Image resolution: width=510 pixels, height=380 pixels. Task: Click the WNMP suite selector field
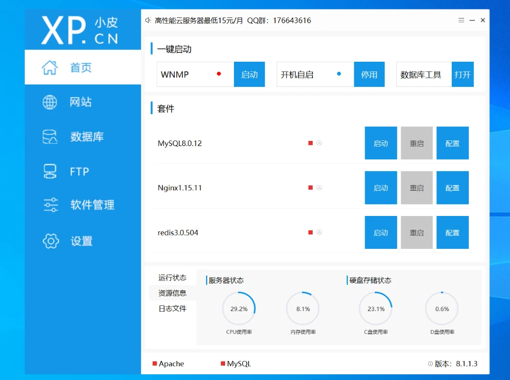pyautogui.click(x=195, y=75)
